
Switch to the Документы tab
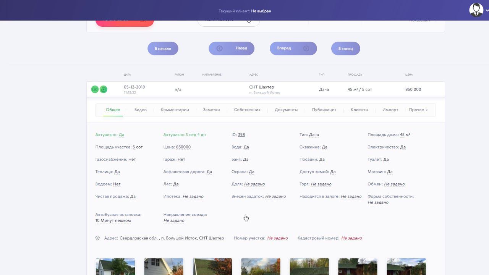tap(286, 110)
